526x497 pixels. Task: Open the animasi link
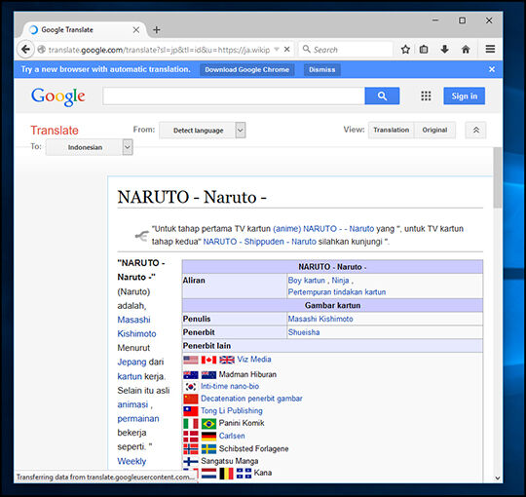[132, 404]
